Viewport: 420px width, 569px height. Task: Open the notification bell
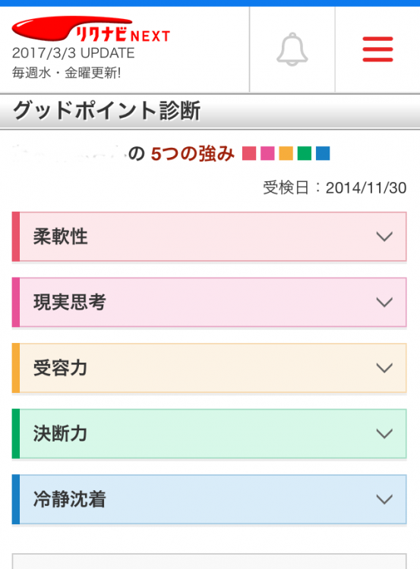pos(292,49)
